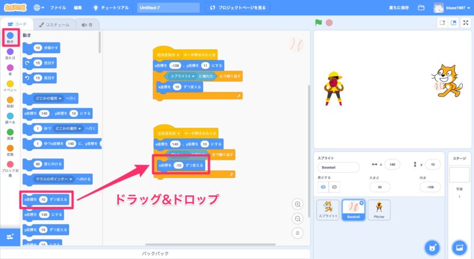Zoom in on the code workspace

[298, 203]
